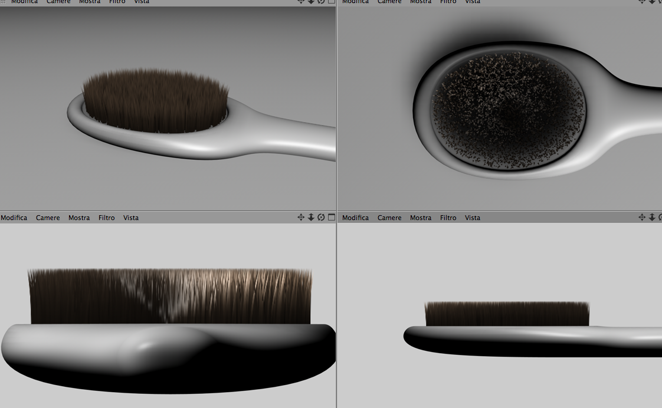The width and height of the screenshot is (662, 408).
Task: Click the zoom arrows icon of the bottom-right viewport
Action: click(653, 218)
